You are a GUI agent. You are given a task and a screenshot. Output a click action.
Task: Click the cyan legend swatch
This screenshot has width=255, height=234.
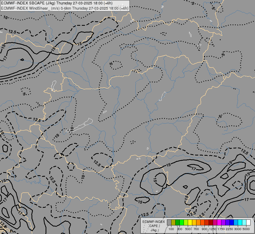click(240, 223)
